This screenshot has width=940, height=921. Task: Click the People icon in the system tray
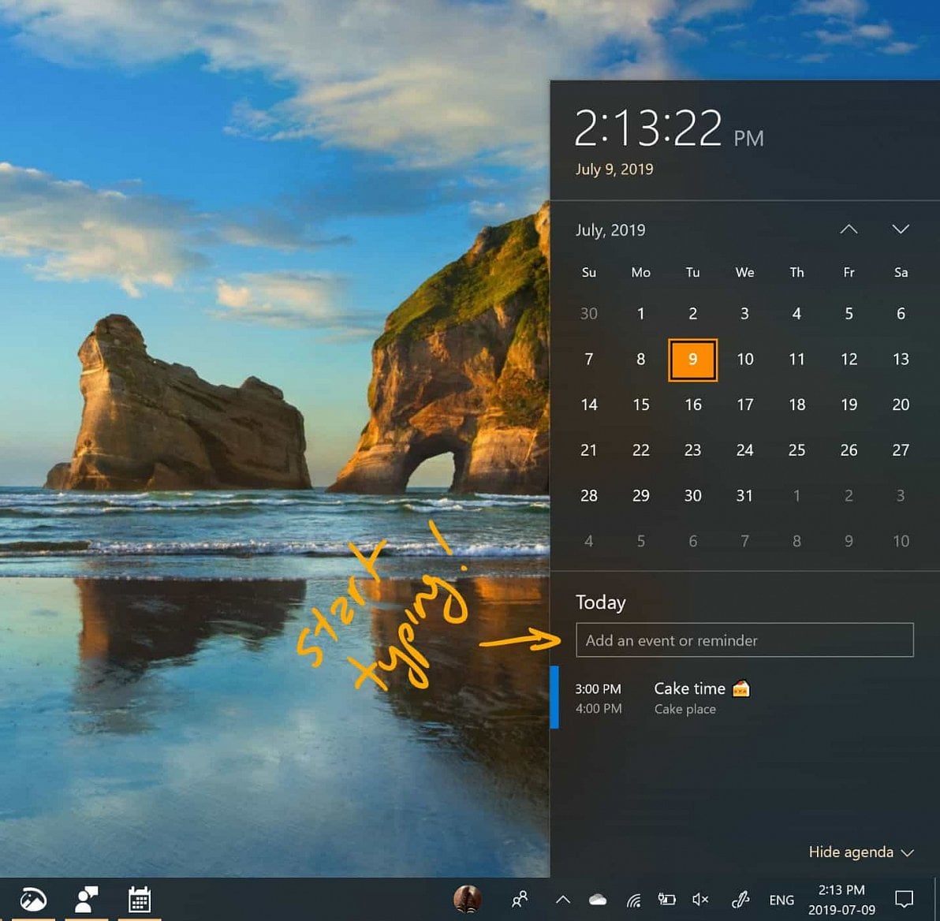point(519,899)
